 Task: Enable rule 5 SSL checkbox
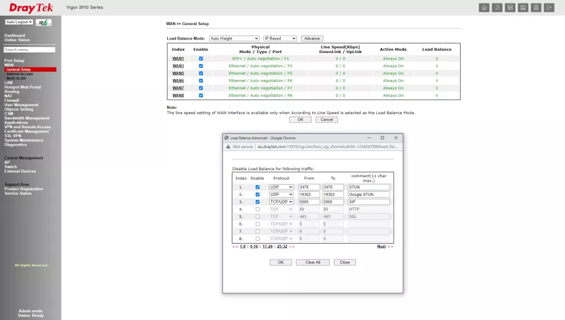[x=257, y=217]
